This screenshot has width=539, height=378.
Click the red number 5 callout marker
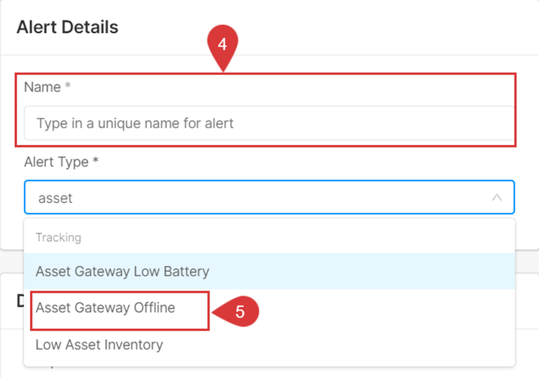pos(236,311)
